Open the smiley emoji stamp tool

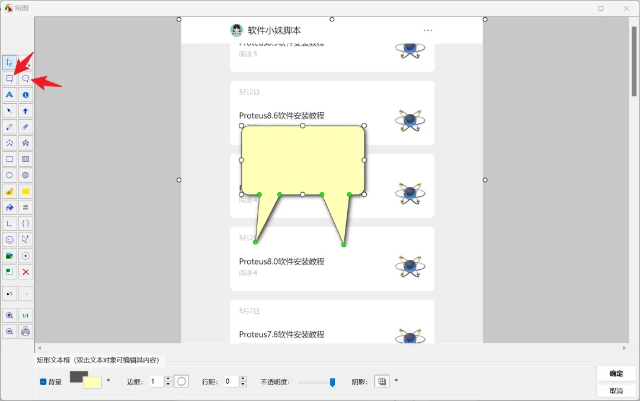coord(9,240)
